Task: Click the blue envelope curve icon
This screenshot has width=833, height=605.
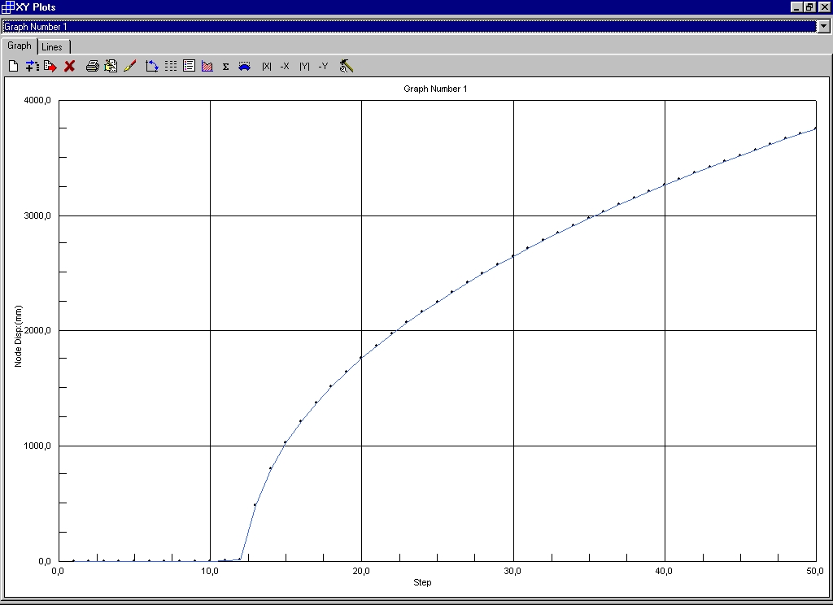Action: coord(244,67)
